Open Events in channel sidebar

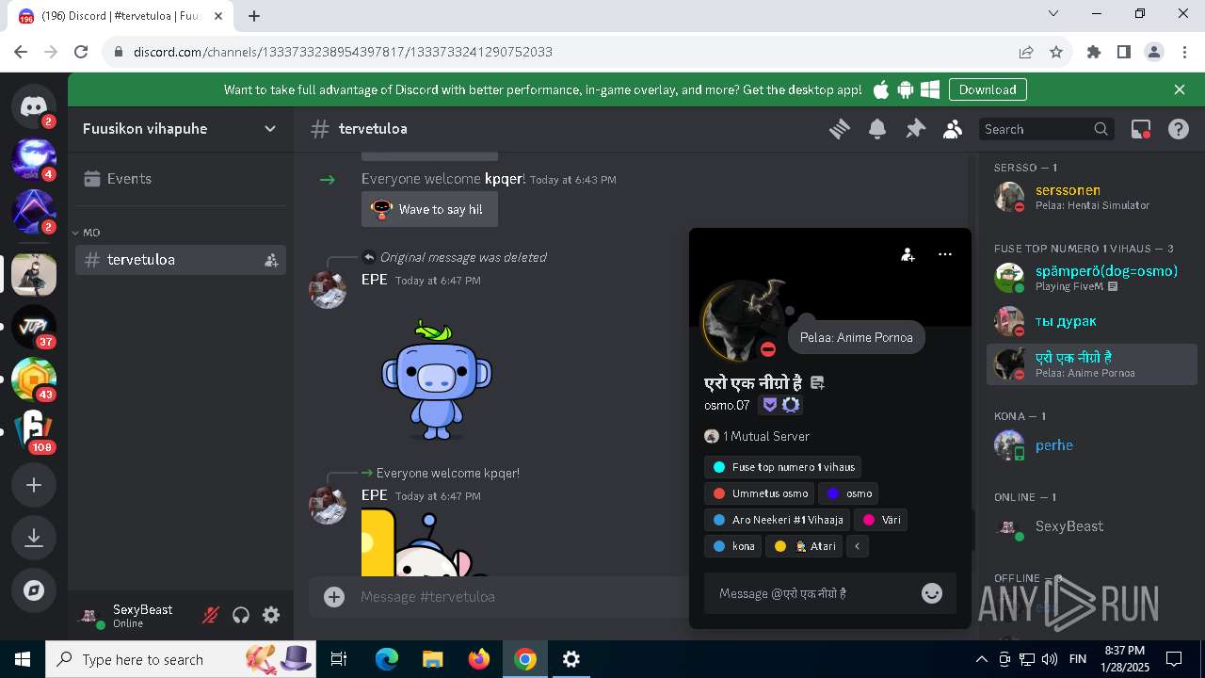[x=181, y=179]
